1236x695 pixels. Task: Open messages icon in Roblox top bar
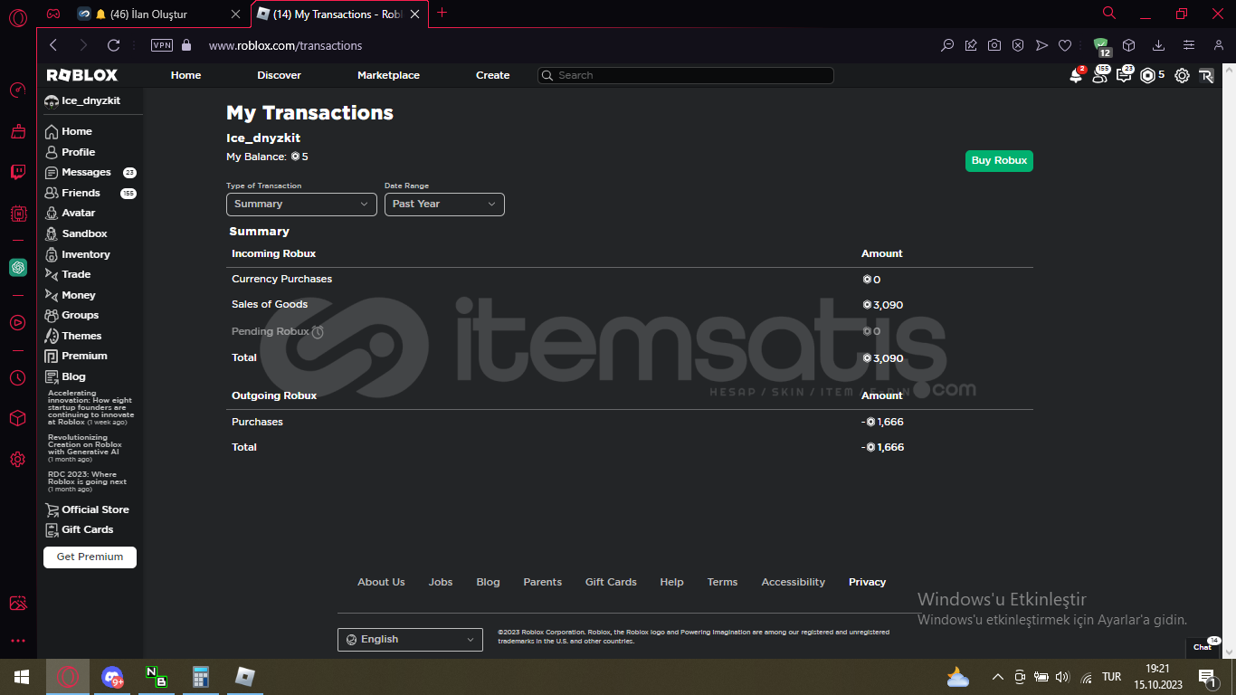(x=1124, y=76)
